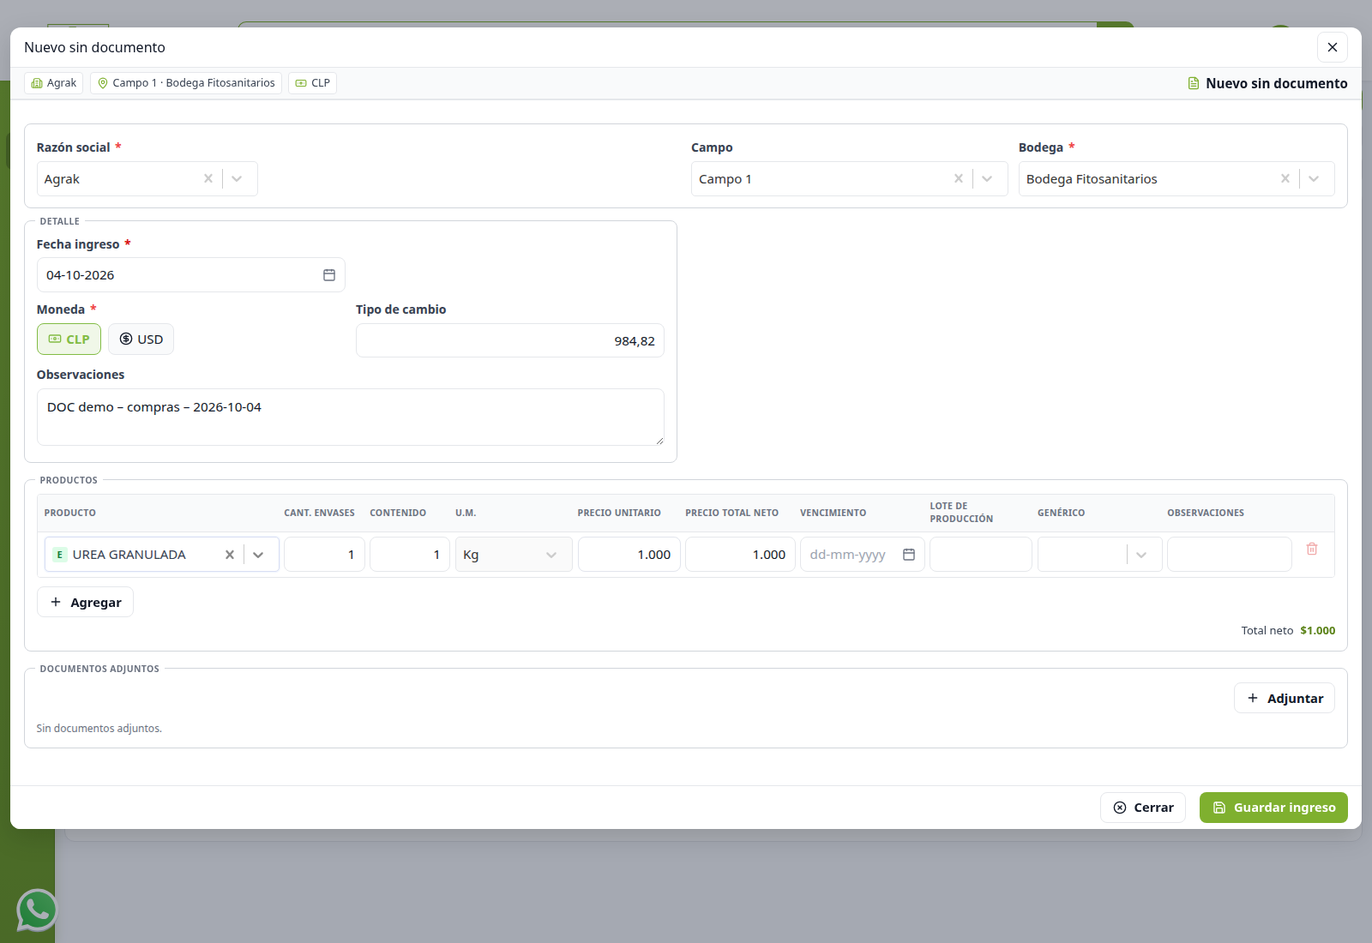
Task: Open the Genérico dropdown
Action: 1100,555
